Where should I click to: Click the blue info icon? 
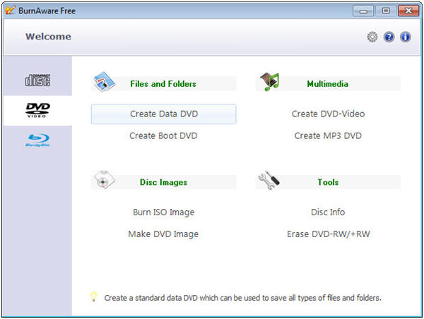pyautogui.click(x=406, y=37)
